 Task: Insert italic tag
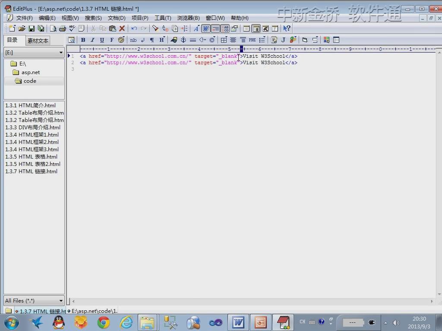point(92,40)
